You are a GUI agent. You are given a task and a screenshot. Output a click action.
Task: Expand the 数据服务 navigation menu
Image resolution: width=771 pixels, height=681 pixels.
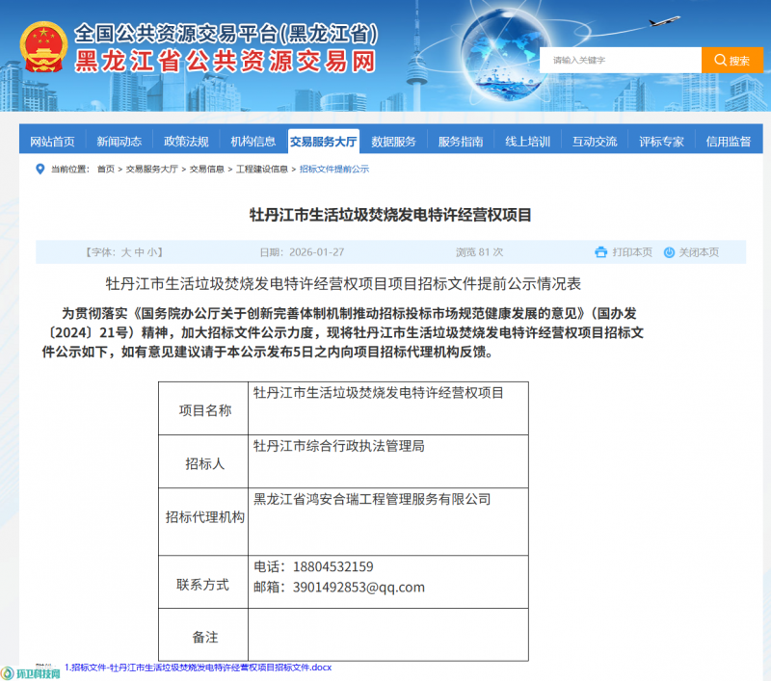(393, 142)
